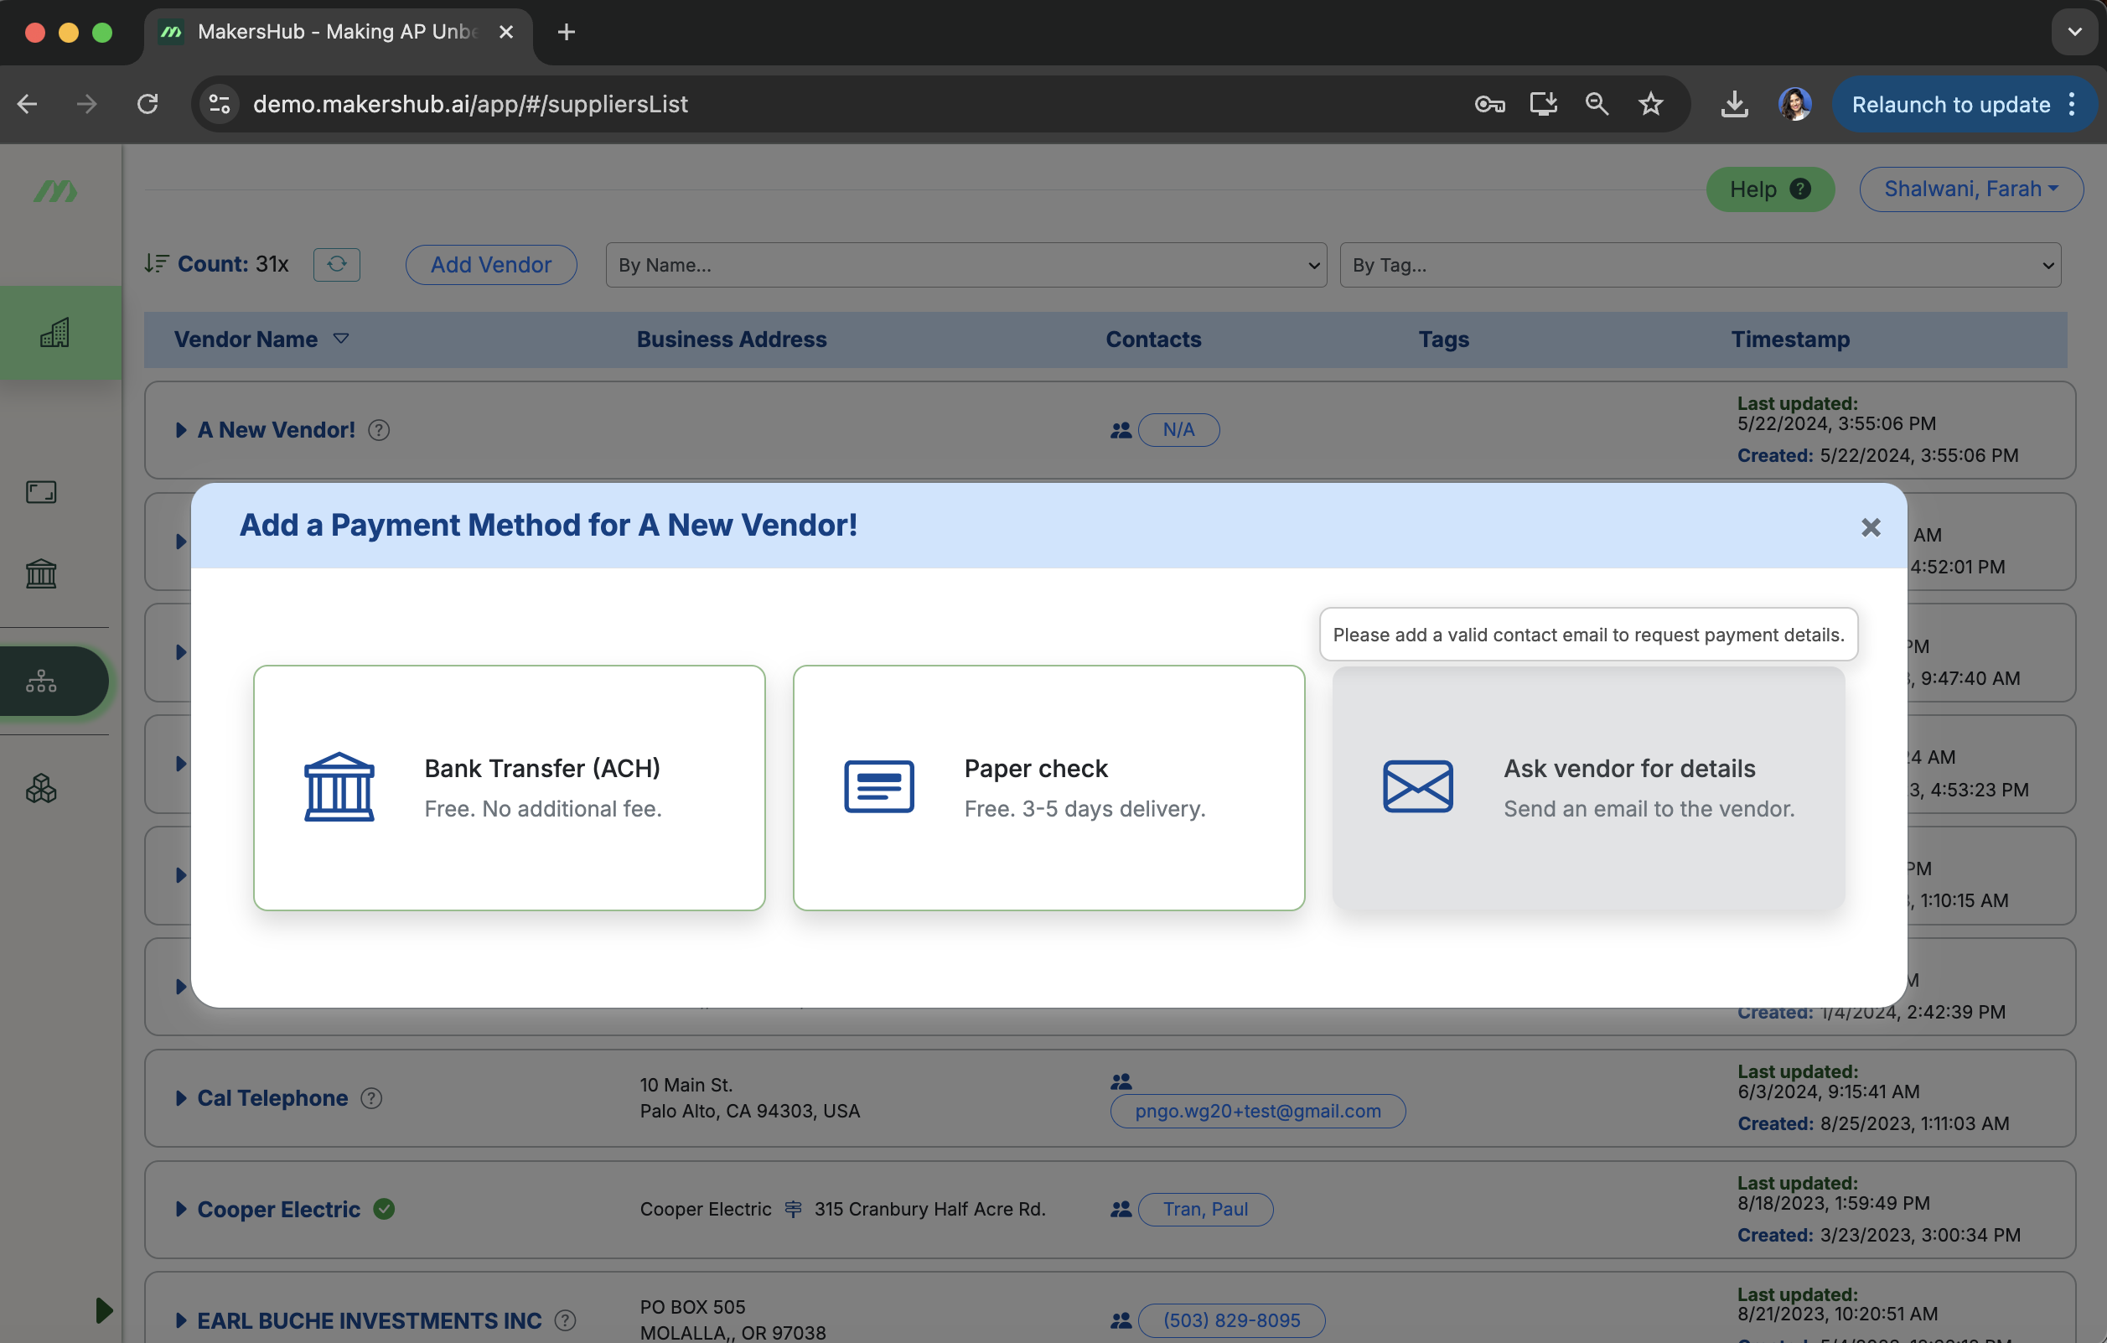Image resolution: width=2107 pixels, height=1343 pixels.
Task: Open the By Tag filter dropdown
Action: click(x=1699, y=264)
